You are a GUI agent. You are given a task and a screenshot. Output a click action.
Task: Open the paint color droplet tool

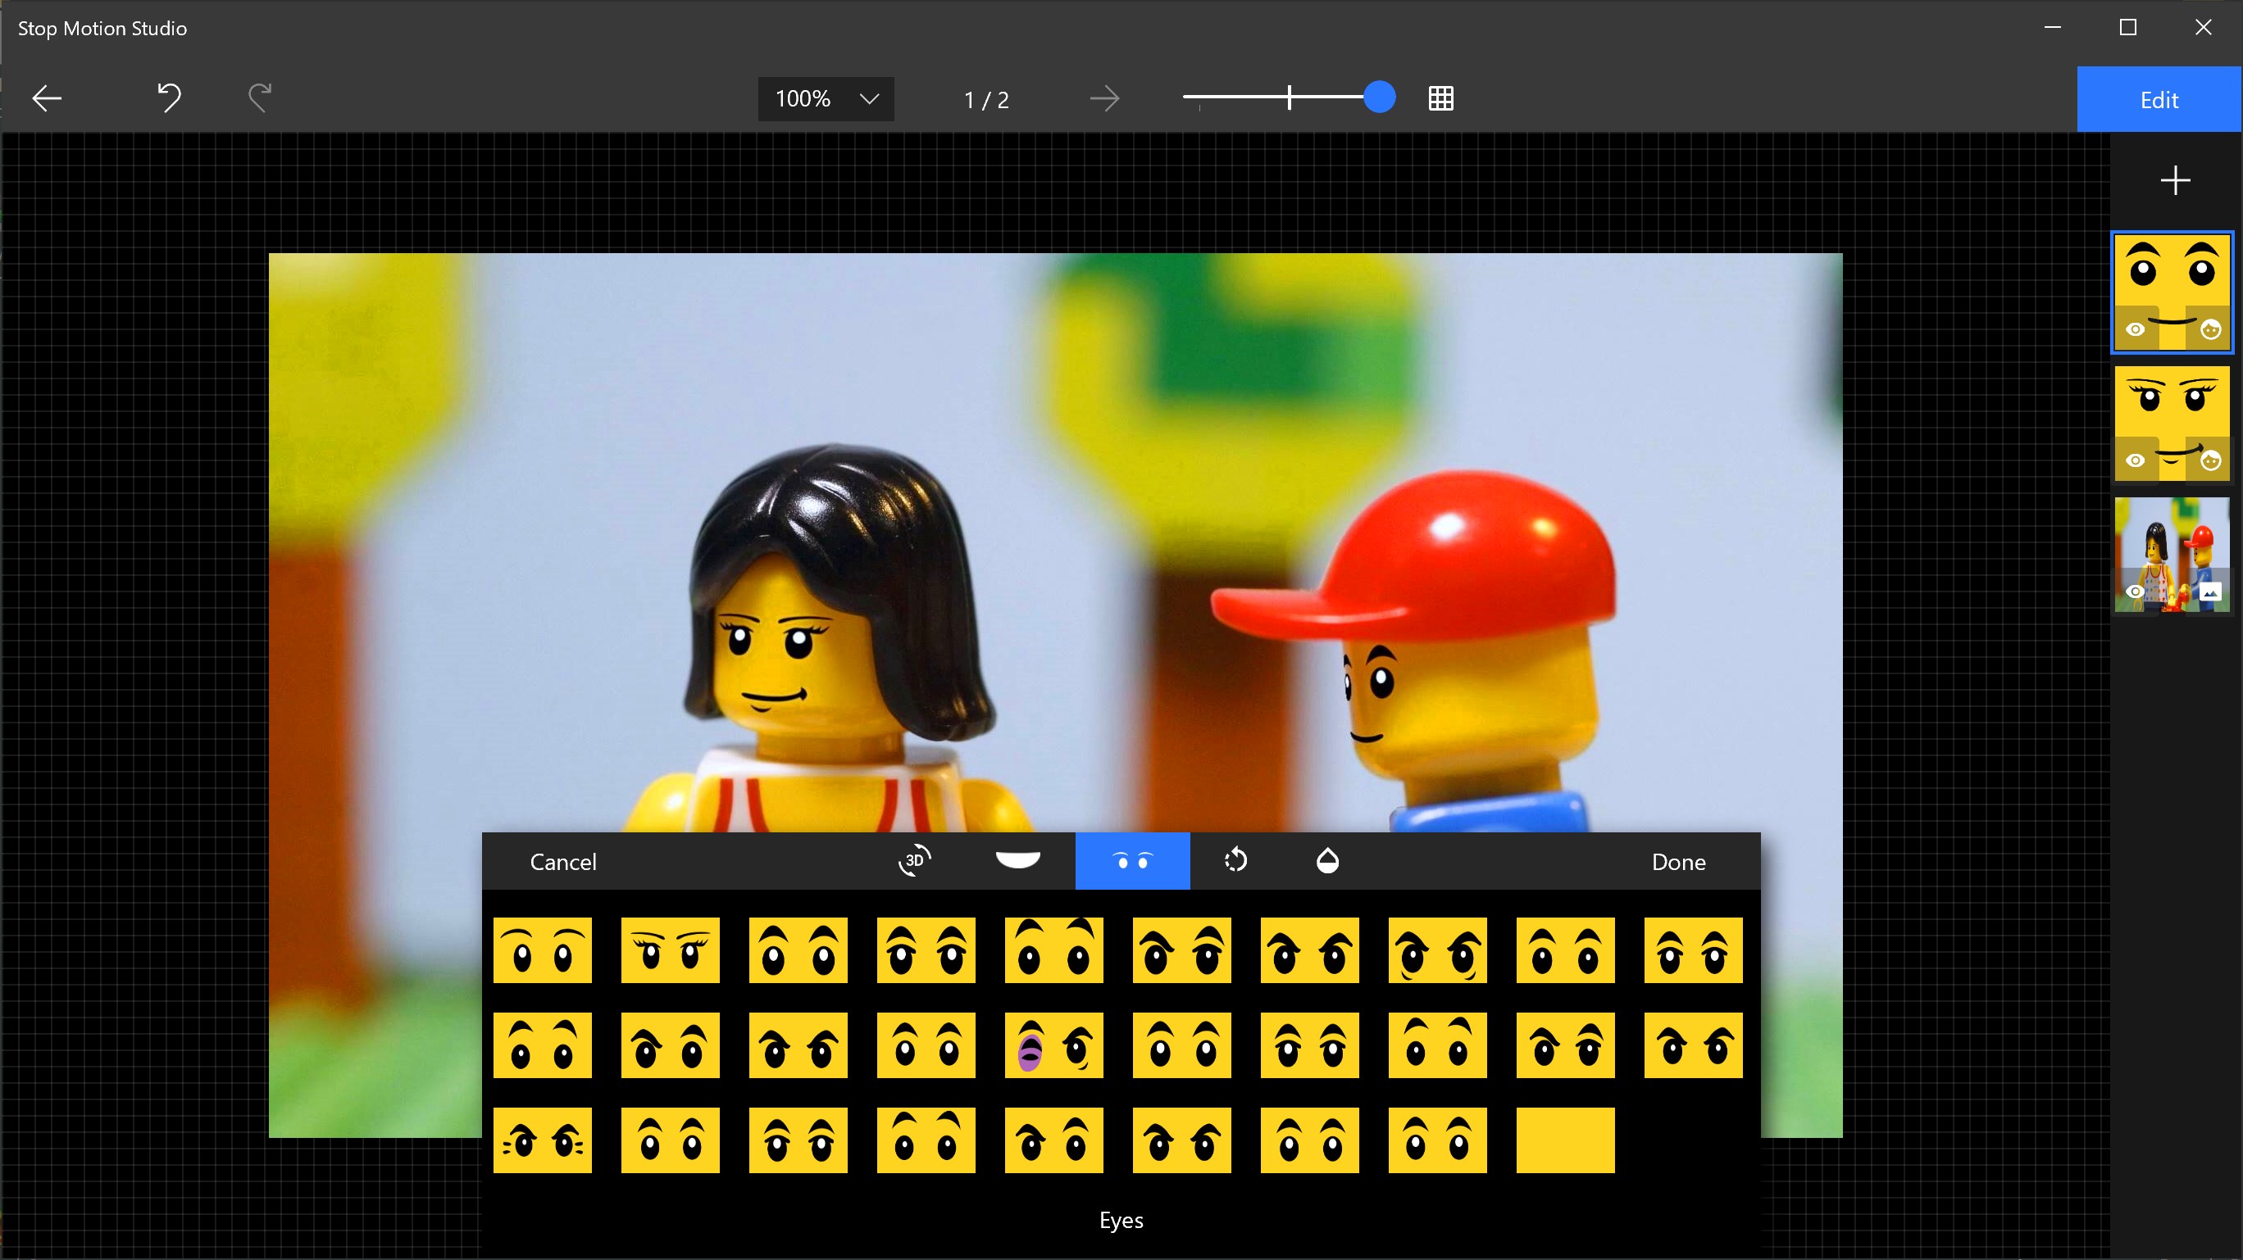click(x=1328, y=862)
